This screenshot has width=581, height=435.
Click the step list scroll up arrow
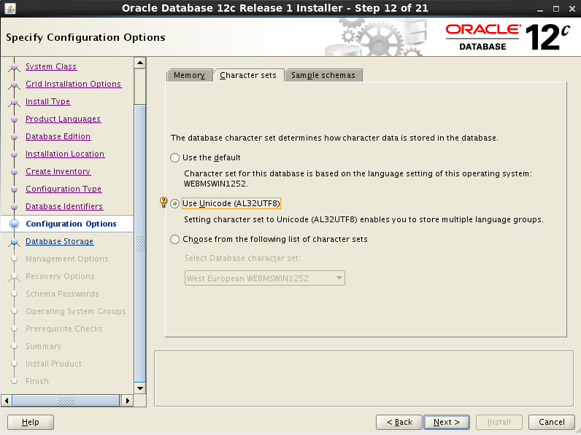click(x=139, y=63)
